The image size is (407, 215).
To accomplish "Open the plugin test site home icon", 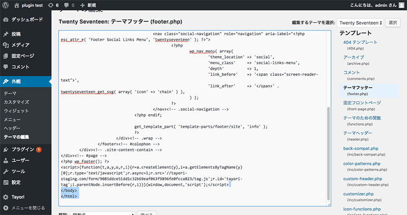I will tap(17, 5).
